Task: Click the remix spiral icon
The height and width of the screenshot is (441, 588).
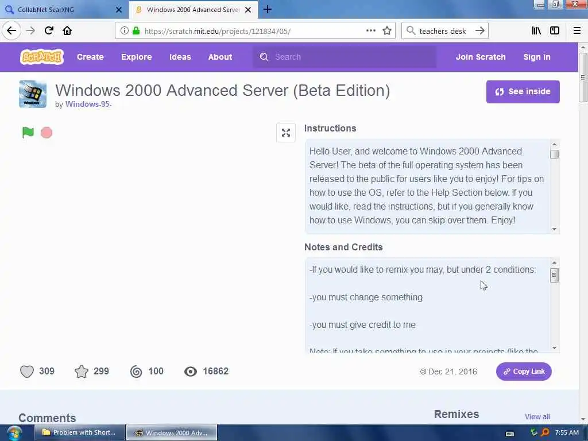Action: point(136,372)
